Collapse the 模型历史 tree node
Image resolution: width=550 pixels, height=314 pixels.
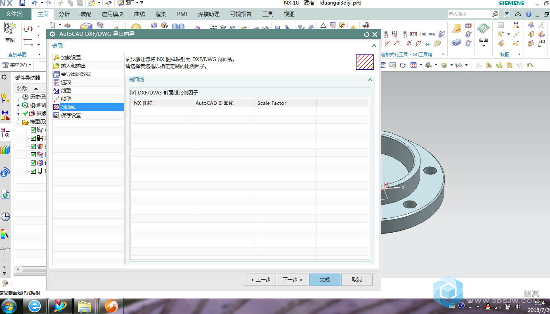pyautogui.click(x=18, y=122)
